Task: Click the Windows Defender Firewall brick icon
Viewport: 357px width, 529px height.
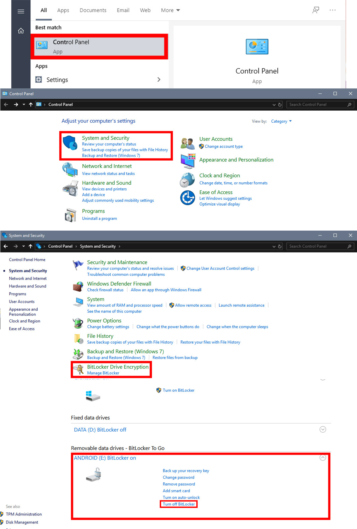Action: [x=78, y=287]
